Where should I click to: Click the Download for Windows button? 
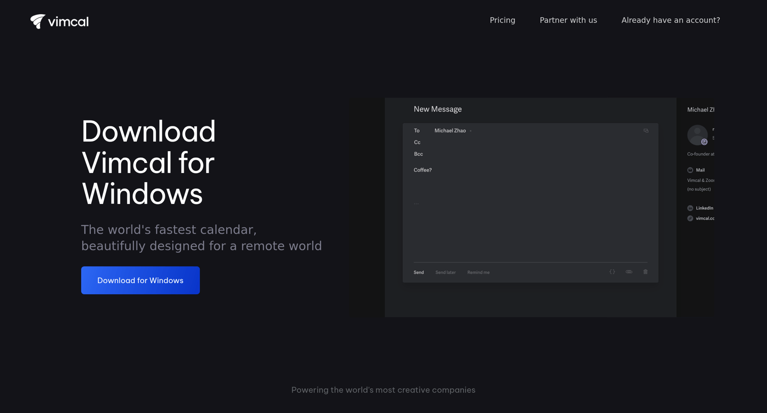141,280
